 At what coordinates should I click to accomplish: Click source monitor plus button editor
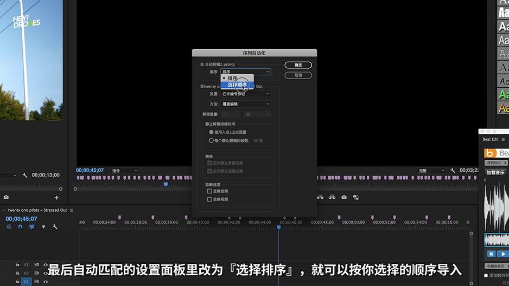coord(56,198)
